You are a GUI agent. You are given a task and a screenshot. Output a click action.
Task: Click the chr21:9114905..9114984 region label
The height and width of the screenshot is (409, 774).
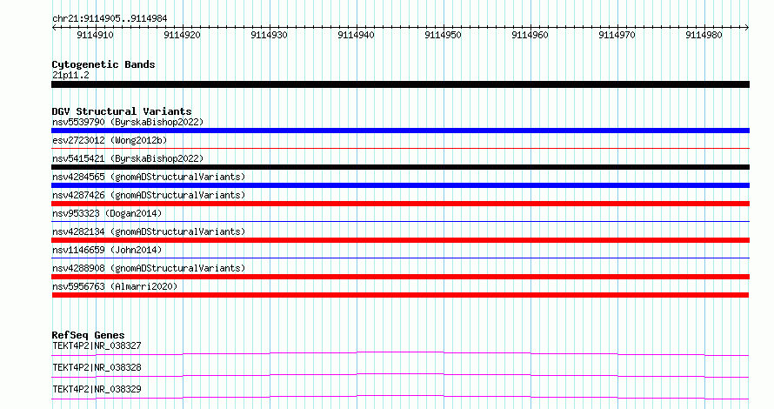pos(110,18)
